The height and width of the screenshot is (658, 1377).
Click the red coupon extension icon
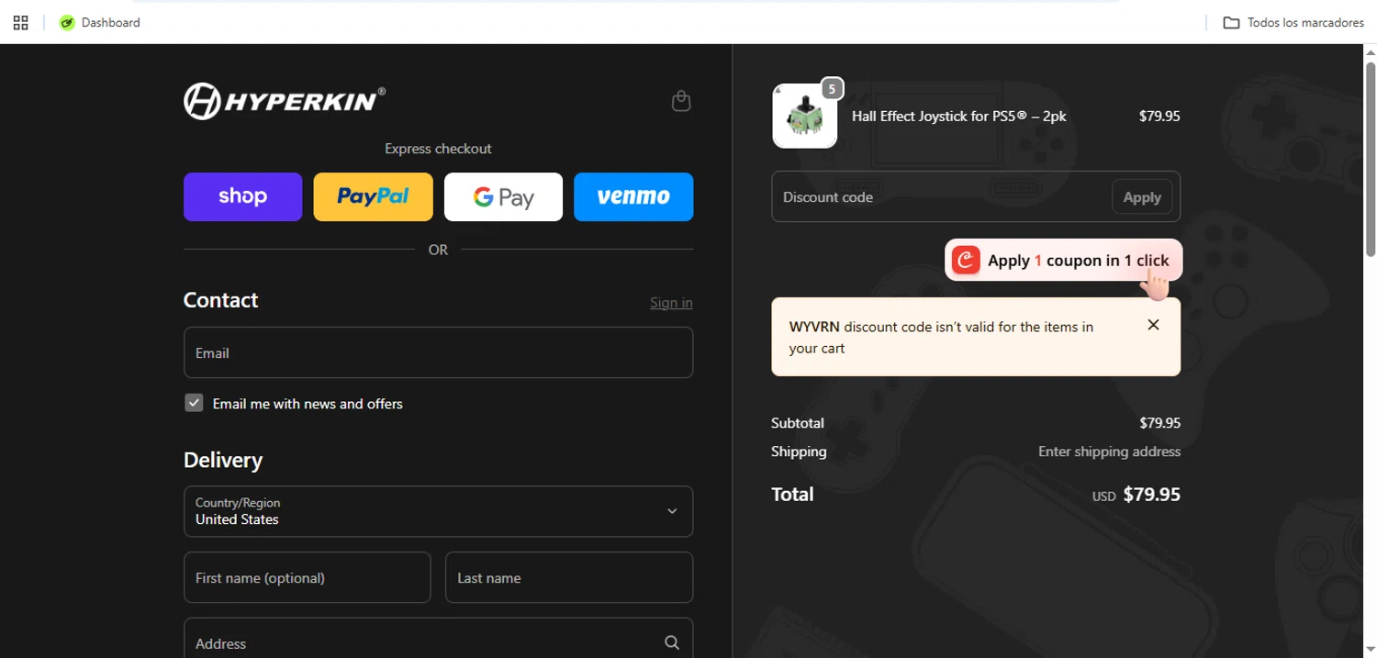pyautogui.click(x=966, y=261)
